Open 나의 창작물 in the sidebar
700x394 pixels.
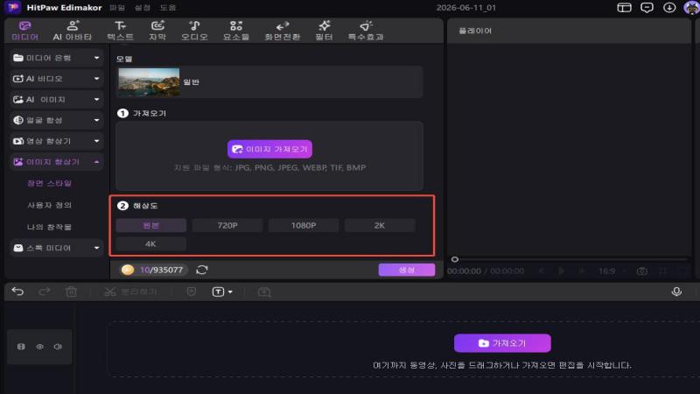click(50, 227)
